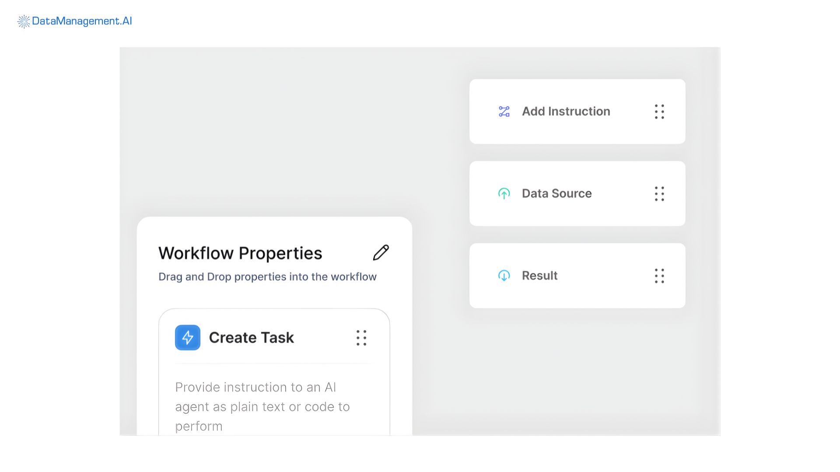The width and height of the screenshot is (840, 472).
Task: Click the drag handle on Create Task
Action: 361,337
